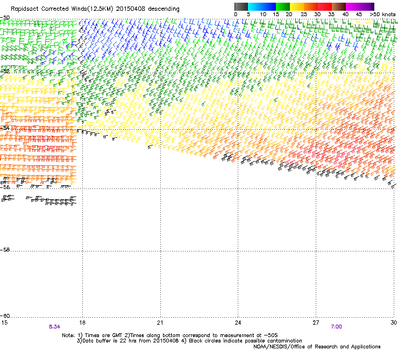Click the cyan 5-10 knots legend swatch
The image size is (398, 350).
point(255,6)
